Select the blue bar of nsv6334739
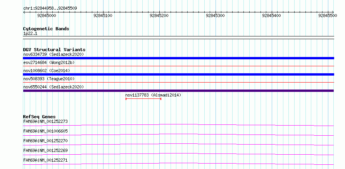345x169 pixels. point(178,58)
